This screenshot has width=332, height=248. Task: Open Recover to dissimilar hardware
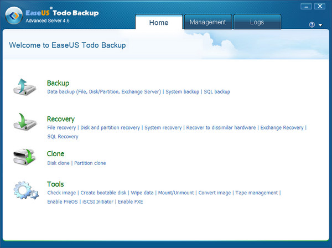pyautogui.click(x=221, y=128)
